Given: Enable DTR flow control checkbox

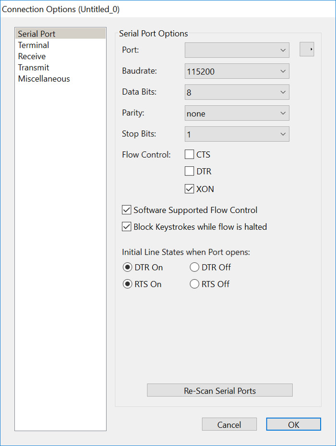Looking at the screenshot, I should pyautogui.click(x=190, y=171).
